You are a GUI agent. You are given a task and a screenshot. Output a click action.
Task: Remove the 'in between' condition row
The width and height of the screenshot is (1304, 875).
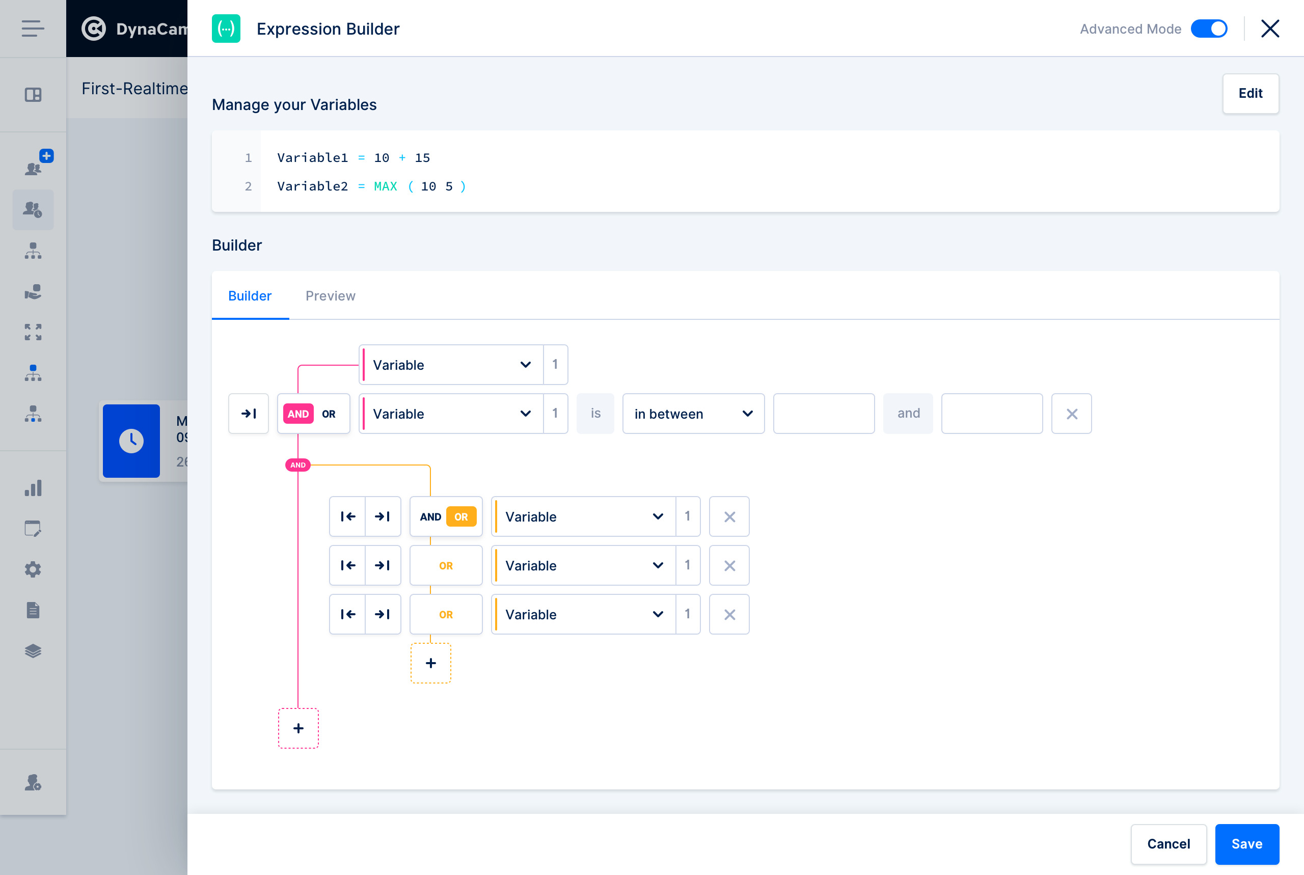(1071, 414)
